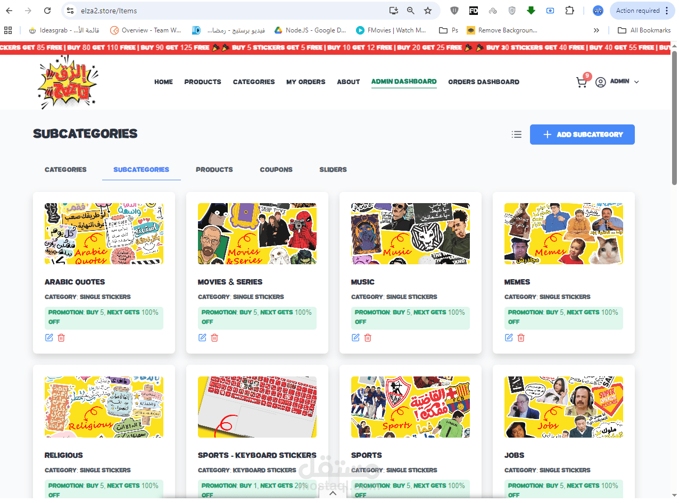Click the green download arrow extension
This screenshot has height=503, width=679.
[x=531, y=11]
